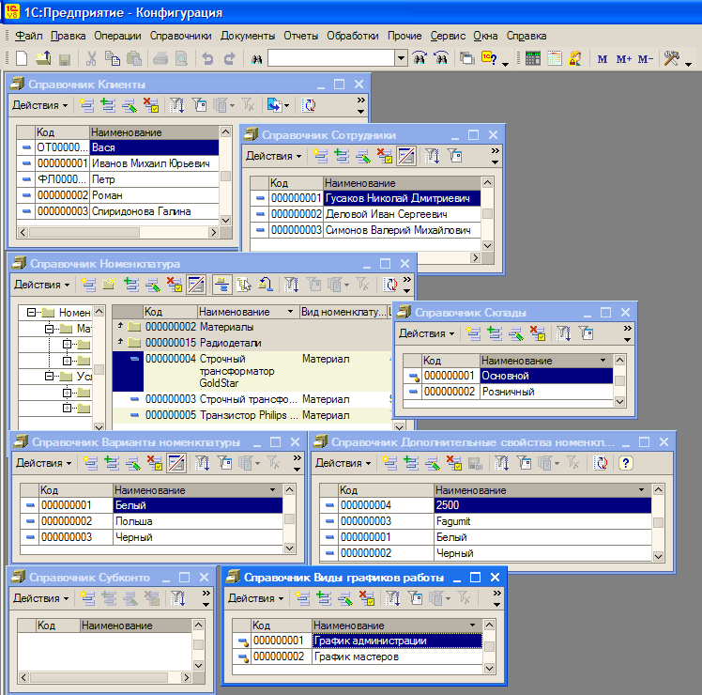Toggle hierarchical view button in Номенклатура toolbar
Image resolution: width=702 pixels, height=695 pixels.
click(221, 284)
